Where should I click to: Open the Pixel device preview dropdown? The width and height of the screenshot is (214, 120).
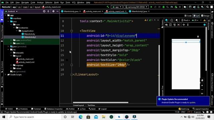click(186, 20)
